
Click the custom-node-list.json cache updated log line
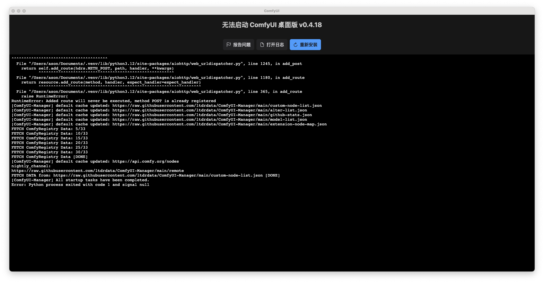(167, 106)
